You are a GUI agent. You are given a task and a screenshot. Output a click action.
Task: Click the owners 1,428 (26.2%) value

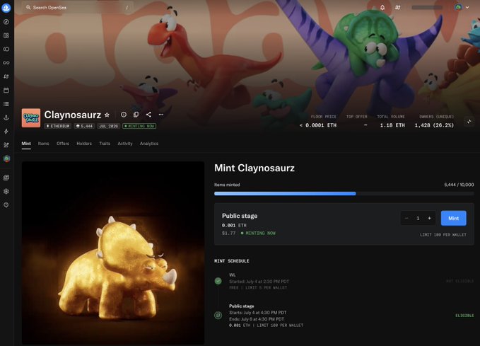(434, 125)
